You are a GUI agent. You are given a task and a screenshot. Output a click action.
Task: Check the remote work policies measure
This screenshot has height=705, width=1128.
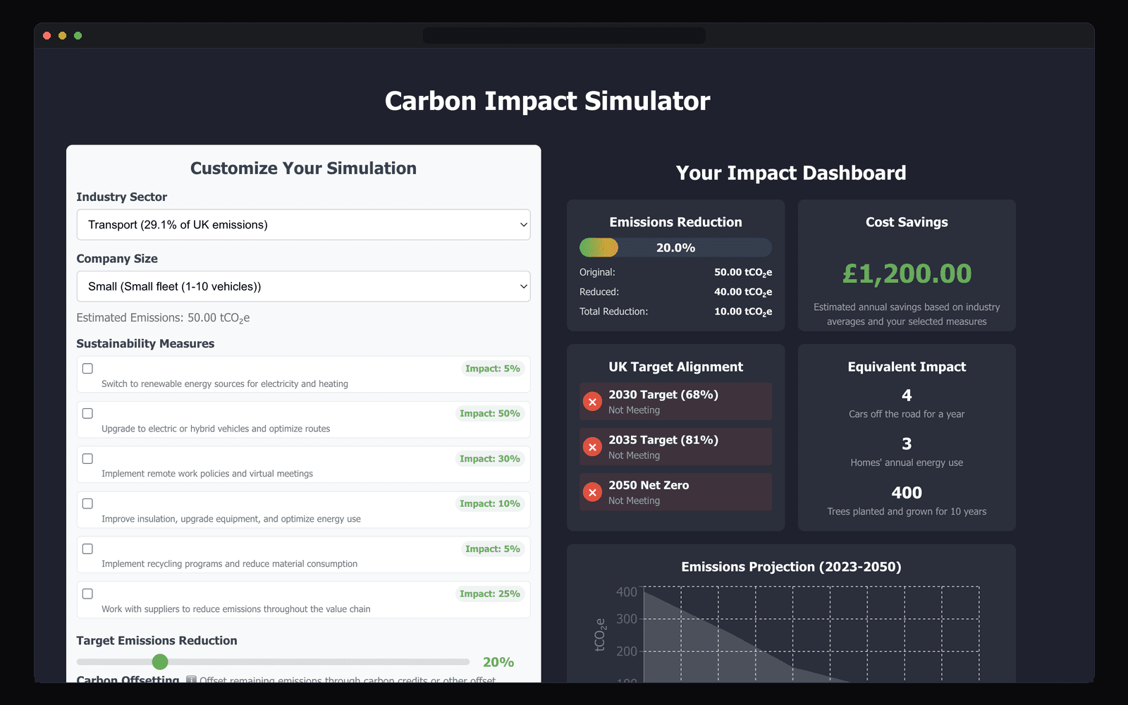click(x=87, y=458)
